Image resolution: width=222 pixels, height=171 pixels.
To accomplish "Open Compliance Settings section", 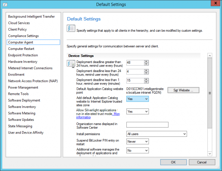I will [23, 36].
